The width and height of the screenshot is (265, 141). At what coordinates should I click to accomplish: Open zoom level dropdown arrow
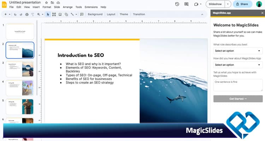(43, 15)
